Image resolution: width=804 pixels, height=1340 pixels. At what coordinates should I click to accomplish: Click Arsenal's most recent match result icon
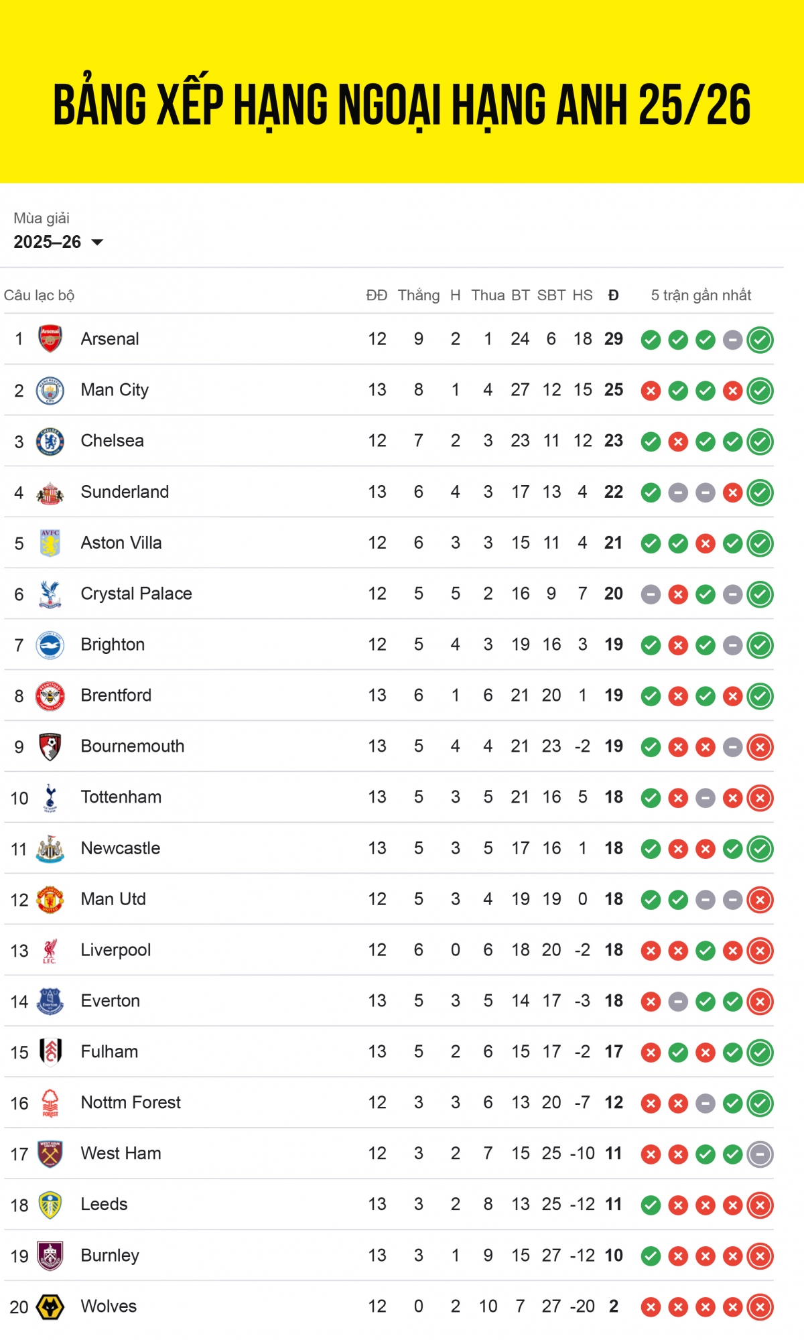(x=760, y=340)
